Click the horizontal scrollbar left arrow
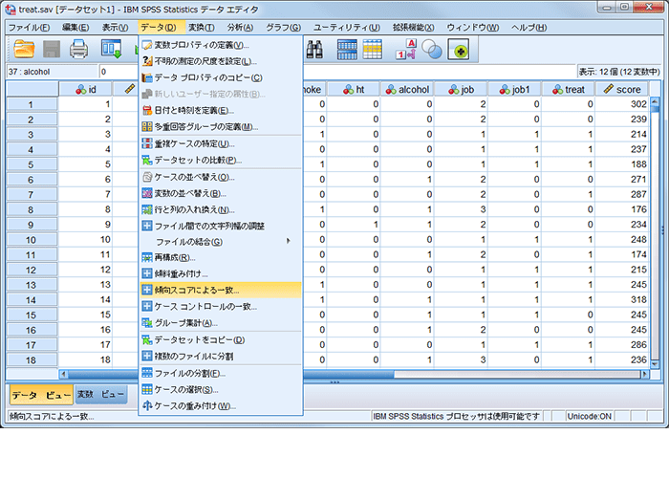Viewport: 669px width, 478px height. [x=64, y=375]
